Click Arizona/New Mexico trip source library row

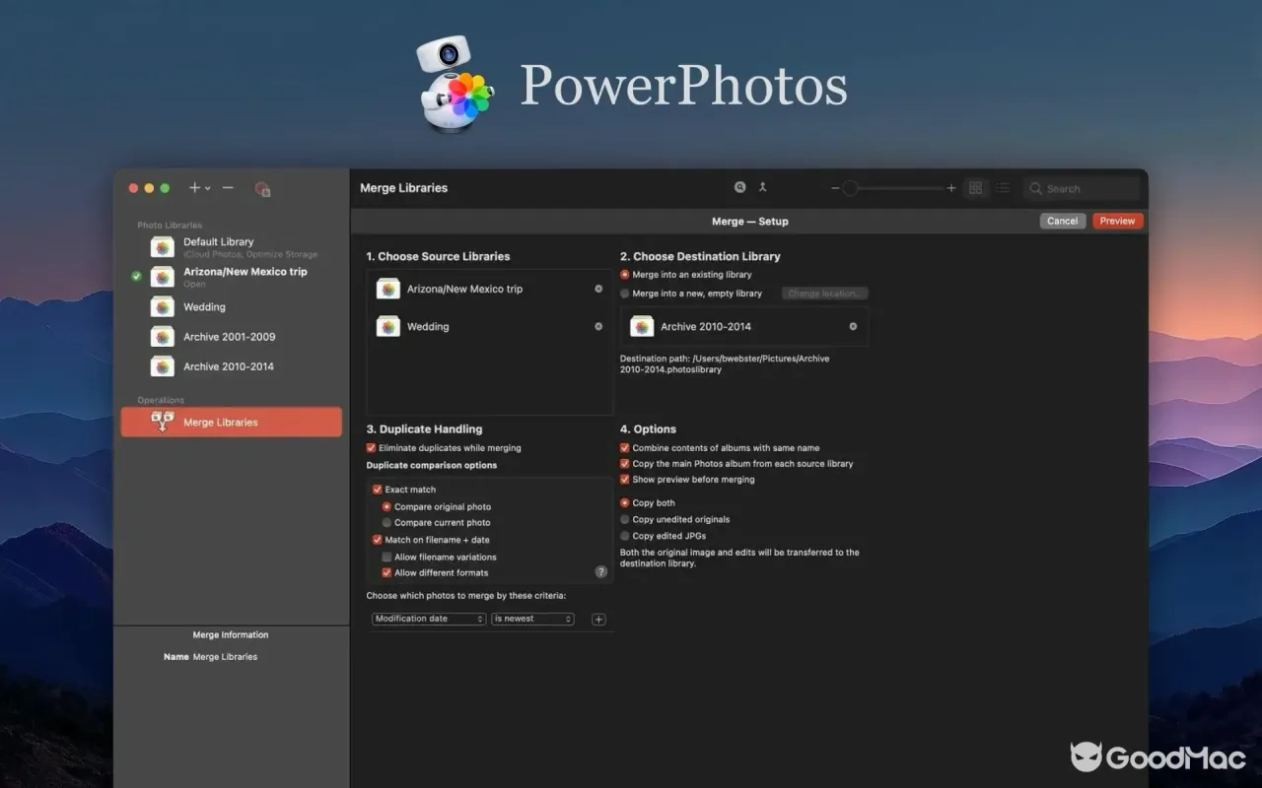(x=490, y=289)
